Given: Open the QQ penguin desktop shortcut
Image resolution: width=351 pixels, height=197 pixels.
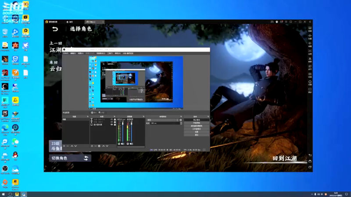Looking at the screenshot, I should pyautogui.click(x=15, y=156).
